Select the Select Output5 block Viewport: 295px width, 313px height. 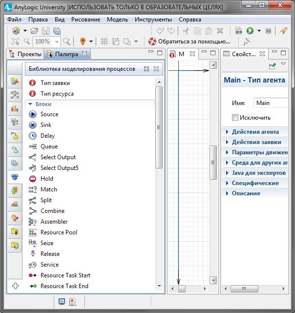(x=59, y=168)
